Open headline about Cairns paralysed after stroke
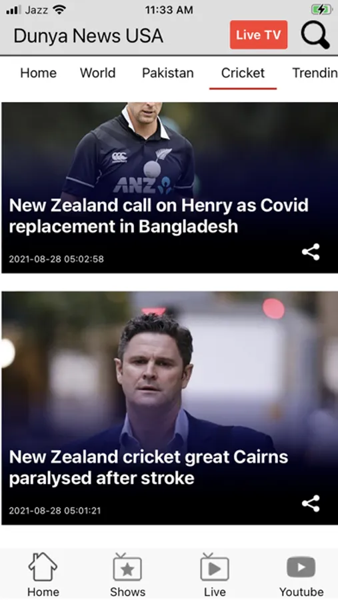Image resolution: width=338 pixels, height=600 pixels. coord(149,467)
